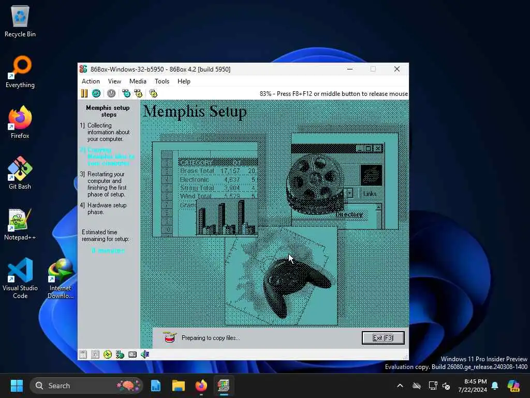Click the network status bar icon

120,354
